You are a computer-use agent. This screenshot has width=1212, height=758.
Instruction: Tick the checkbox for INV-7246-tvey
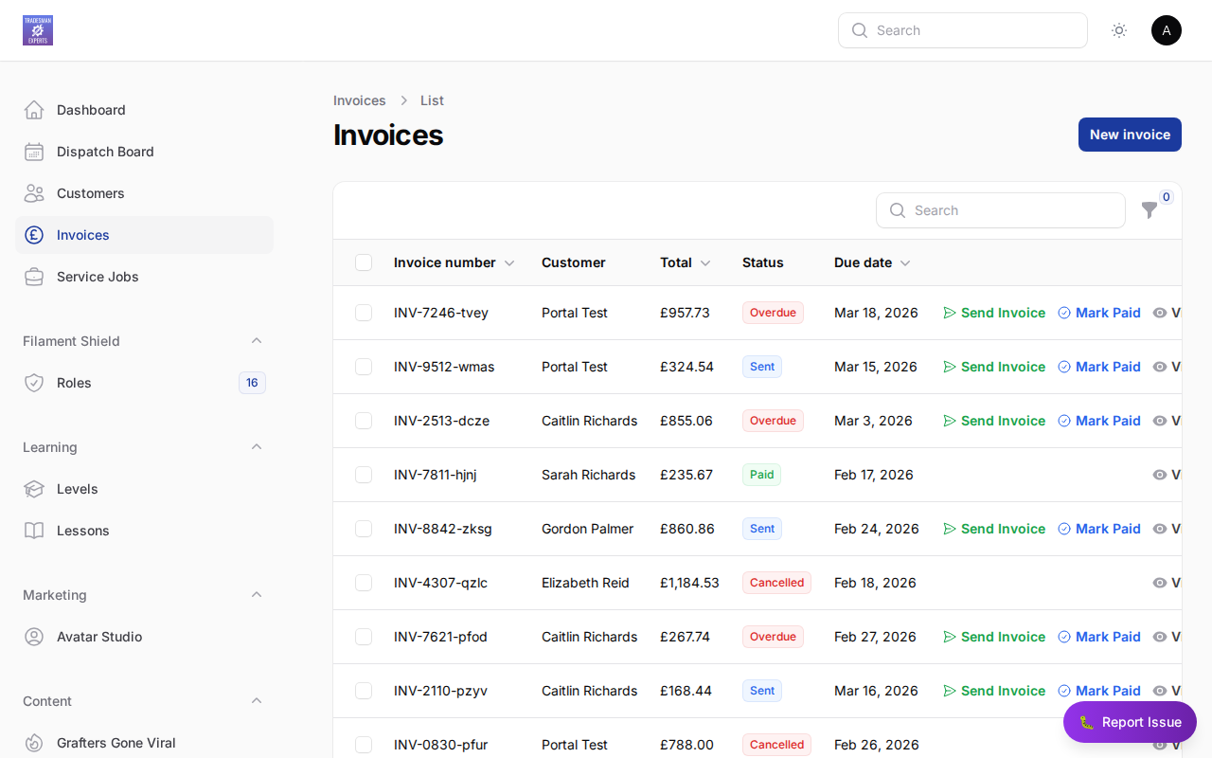[x=364, y=313]
